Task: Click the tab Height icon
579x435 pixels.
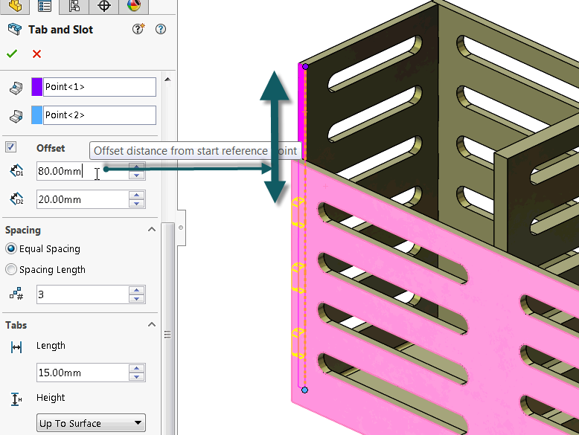Action: click(16, 399)
